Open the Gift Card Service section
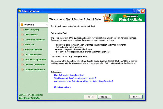The width and height of the screenshot is (163, 109). 33,55
